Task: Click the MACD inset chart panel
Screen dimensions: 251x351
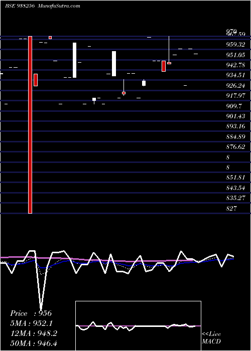Action: click(x=138, y=326)
